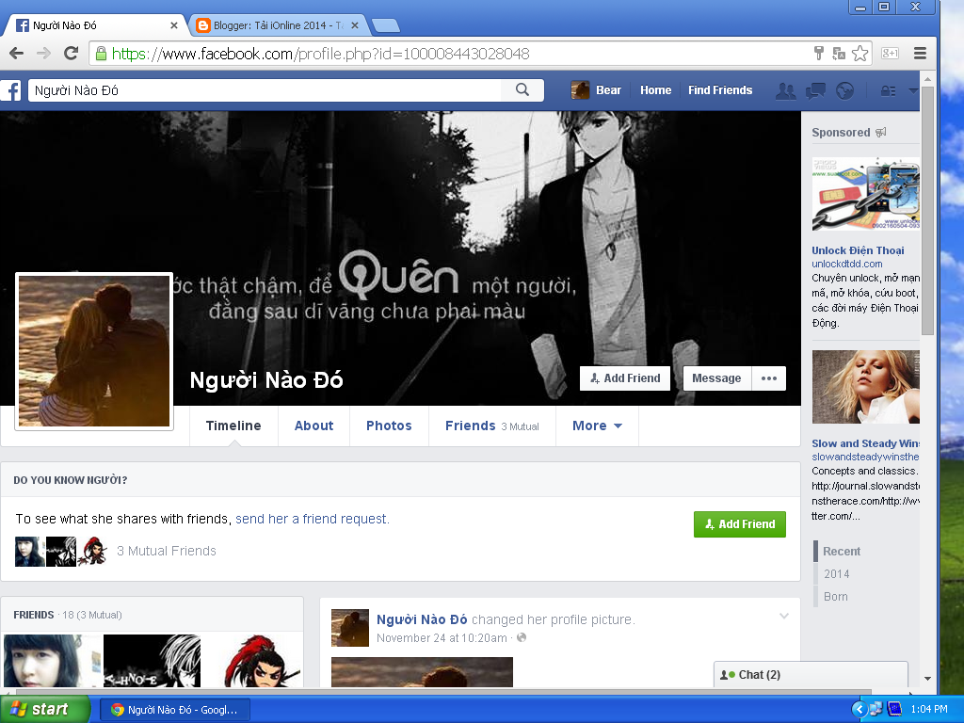Open the Unlock Điện Thoại ad image
Viewport: 964px width, 723px height.
[866, 194]
